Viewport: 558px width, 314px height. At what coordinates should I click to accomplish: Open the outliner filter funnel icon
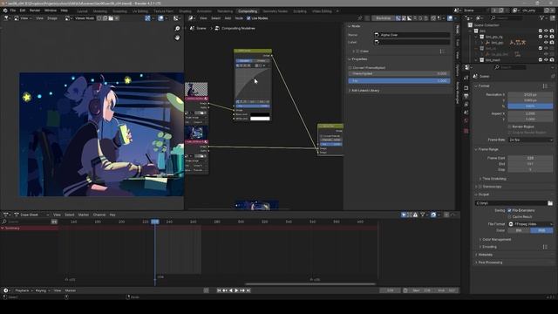point(542,17)
